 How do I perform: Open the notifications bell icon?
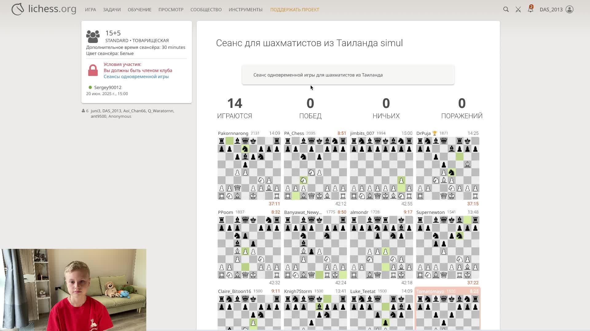point(530,9)
